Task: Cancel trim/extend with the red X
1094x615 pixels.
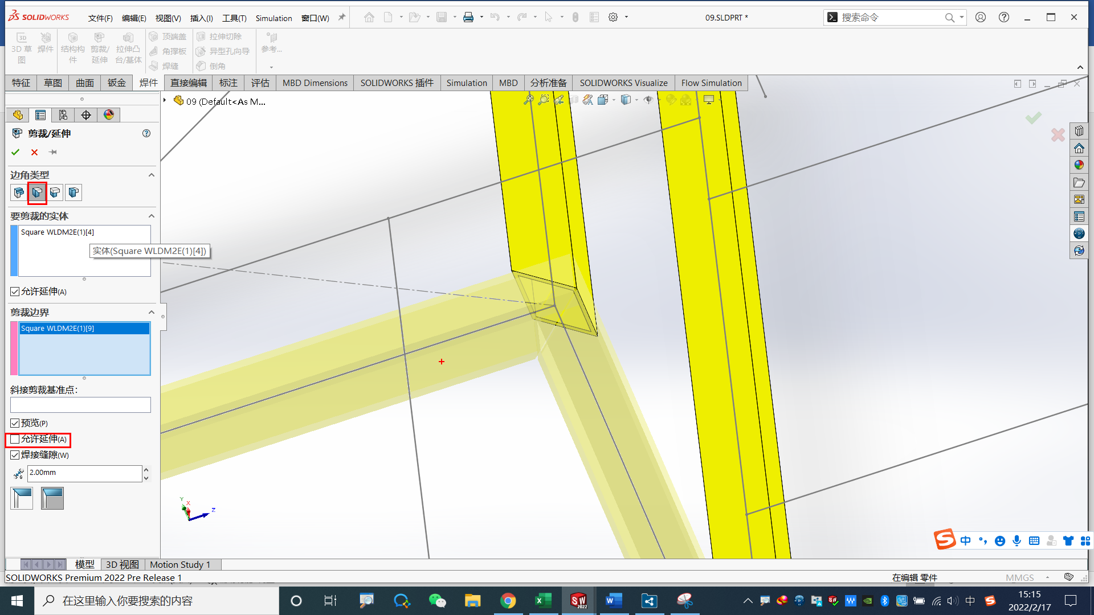Action: tap(35, 152)
